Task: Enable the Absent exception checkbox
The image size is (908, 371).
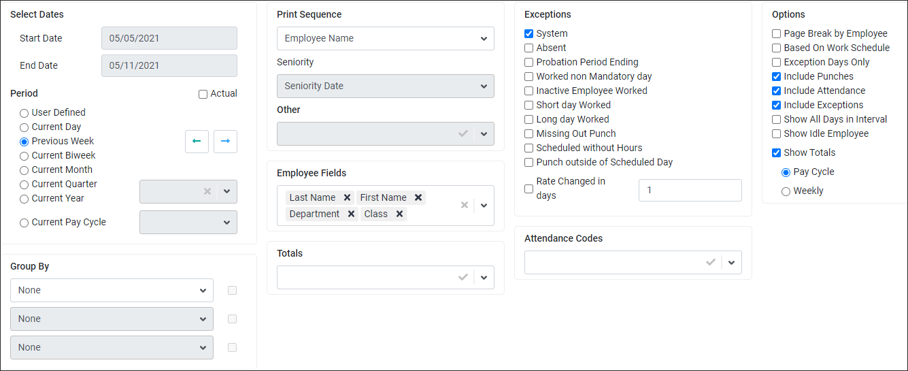Action: click(x=528, y=48)
